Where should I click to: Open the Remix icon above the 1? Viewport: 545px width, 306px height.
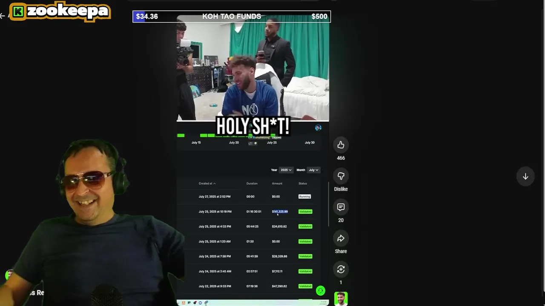(x=341, y=269)
